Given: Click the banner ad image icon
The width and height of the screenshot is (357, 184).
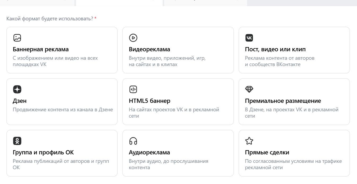Looking at the screenshot, I should (17, 38).
